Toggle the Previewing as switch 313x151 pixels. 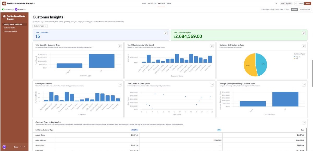click(3, 9)
